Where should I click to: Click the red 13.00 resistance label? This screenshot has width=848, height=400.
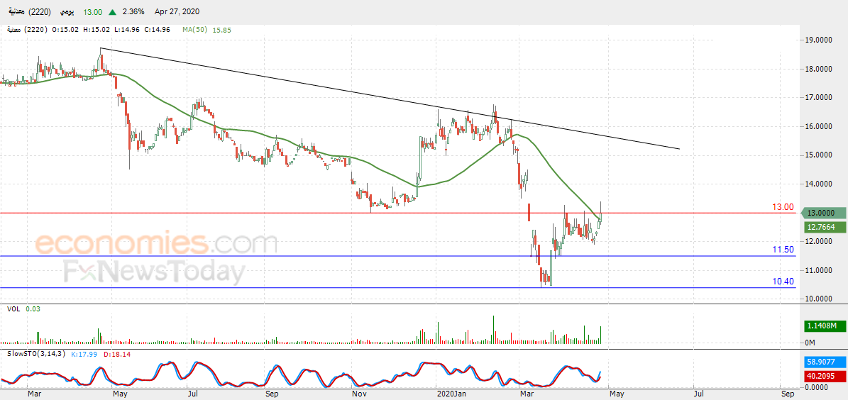coord(783,207)
